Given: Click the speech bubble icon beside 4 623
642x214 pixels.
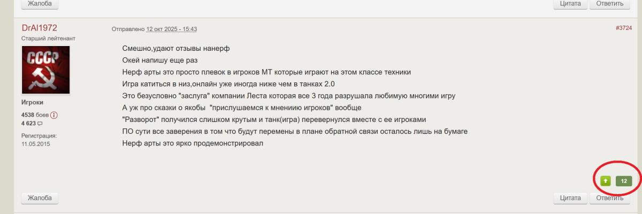Looking at the screenshot, I should pyautogui.click(x=40, y=124).
